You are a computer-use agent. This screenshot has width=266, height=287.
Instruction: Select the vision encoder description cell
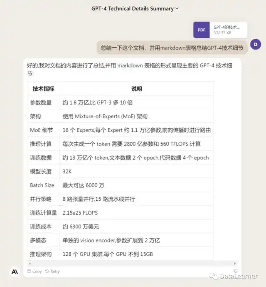point(111,240)
